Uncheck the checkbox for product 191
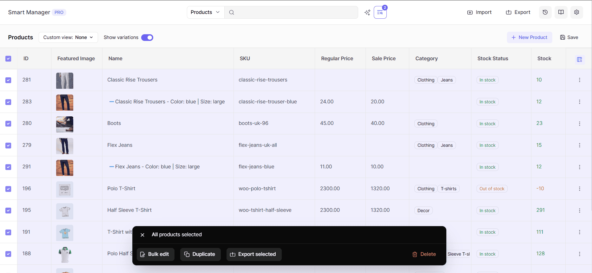The width and height of the screenshot is (592, 273). (x=8, y=232)
